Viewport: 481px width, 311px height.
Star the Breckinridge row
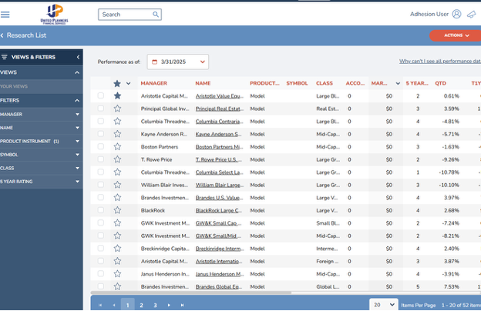point(117,249)
